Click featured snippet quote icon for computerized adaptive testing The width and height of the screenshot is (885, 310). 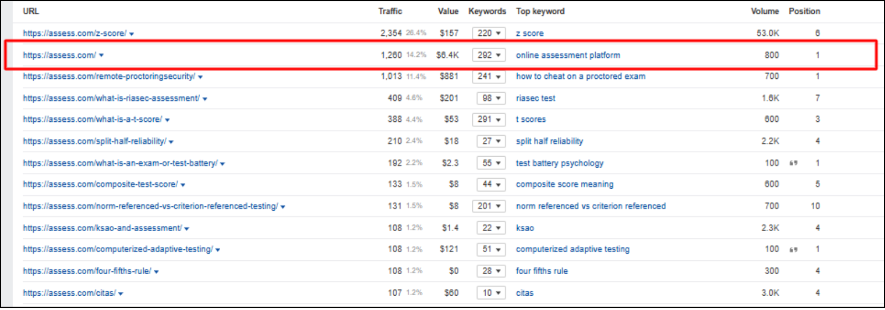pos(793,250)
